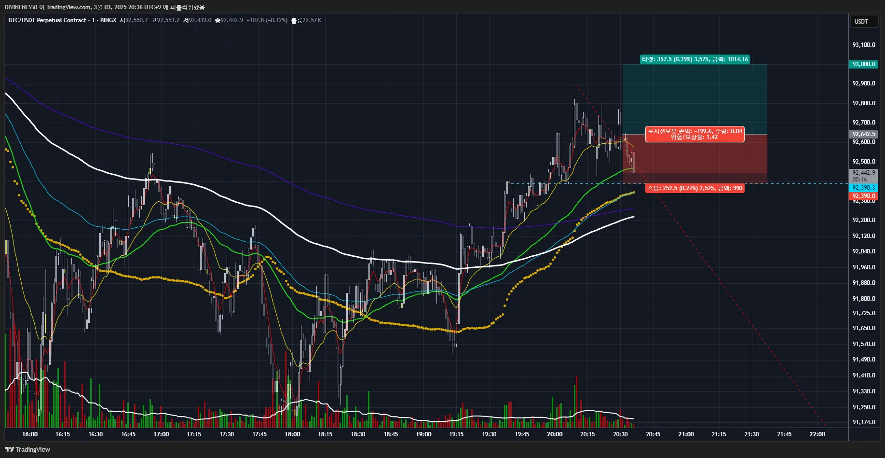Click the 17:15 time axis label
This screenshot has height=458, width=885.
click(x=194, y=434)
